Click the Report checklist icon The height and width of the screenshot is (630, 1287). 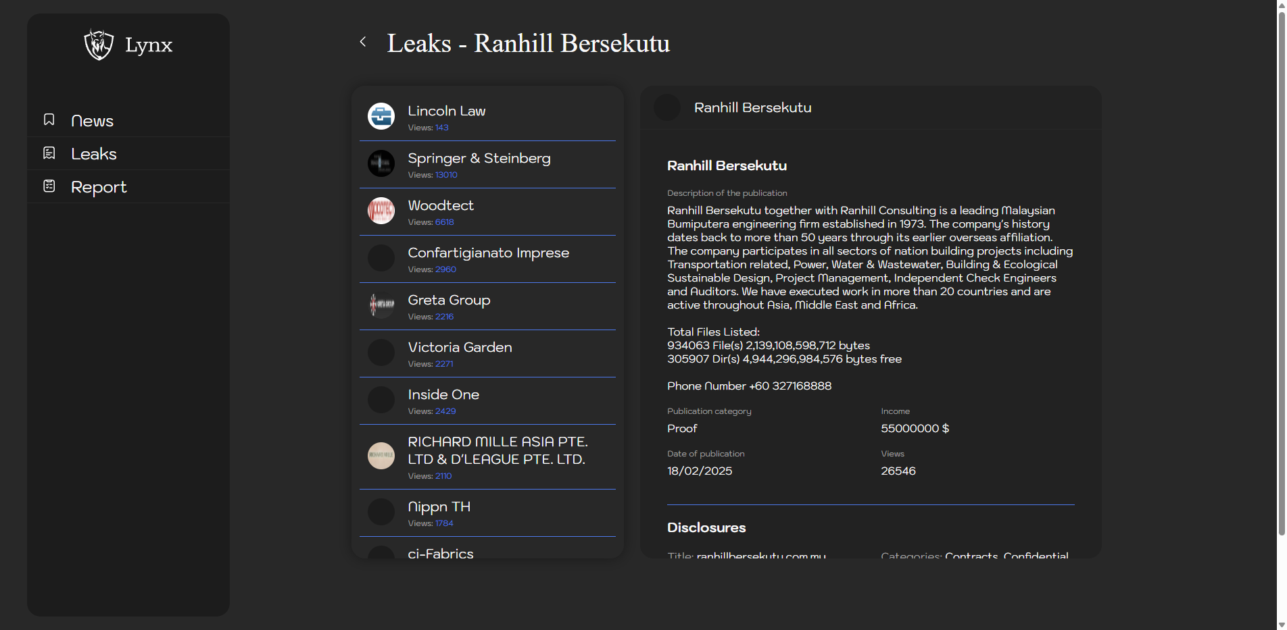[x=49, y=186]
